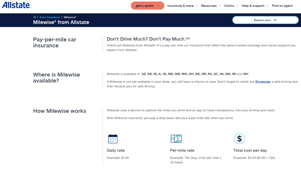Open the Resources menu
Image resolution: width=301 pixels, height=170 pixels.
210,5
